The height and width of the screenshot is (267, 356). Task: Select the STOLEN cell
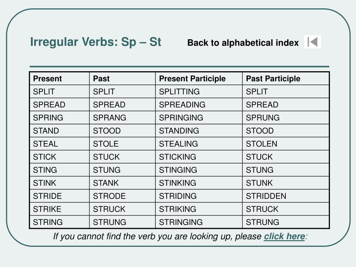[x=286, y=144]
